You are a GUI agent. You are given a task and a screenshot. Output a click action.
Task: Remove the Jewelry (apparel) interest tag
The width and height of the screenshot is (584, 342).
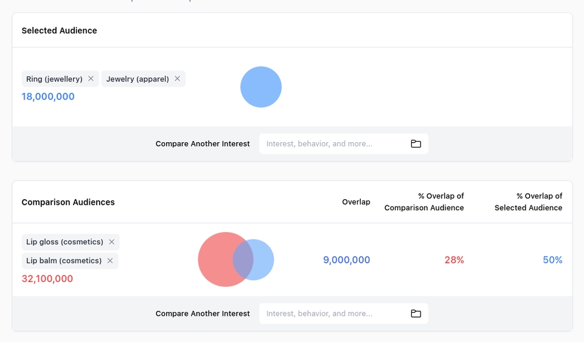(177, 79)
